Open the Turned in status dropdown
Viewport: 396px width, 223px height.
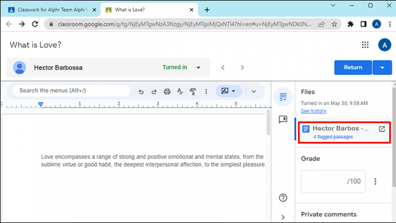[198, 68]
